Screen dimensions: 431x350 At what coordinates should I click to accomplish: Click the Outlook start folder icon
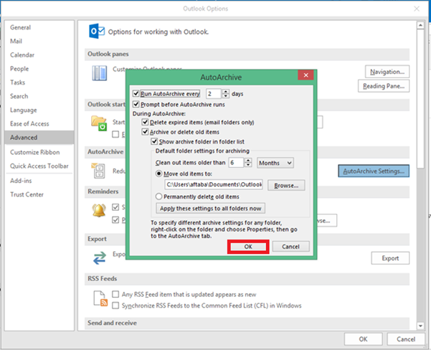[x=99, y=123]
